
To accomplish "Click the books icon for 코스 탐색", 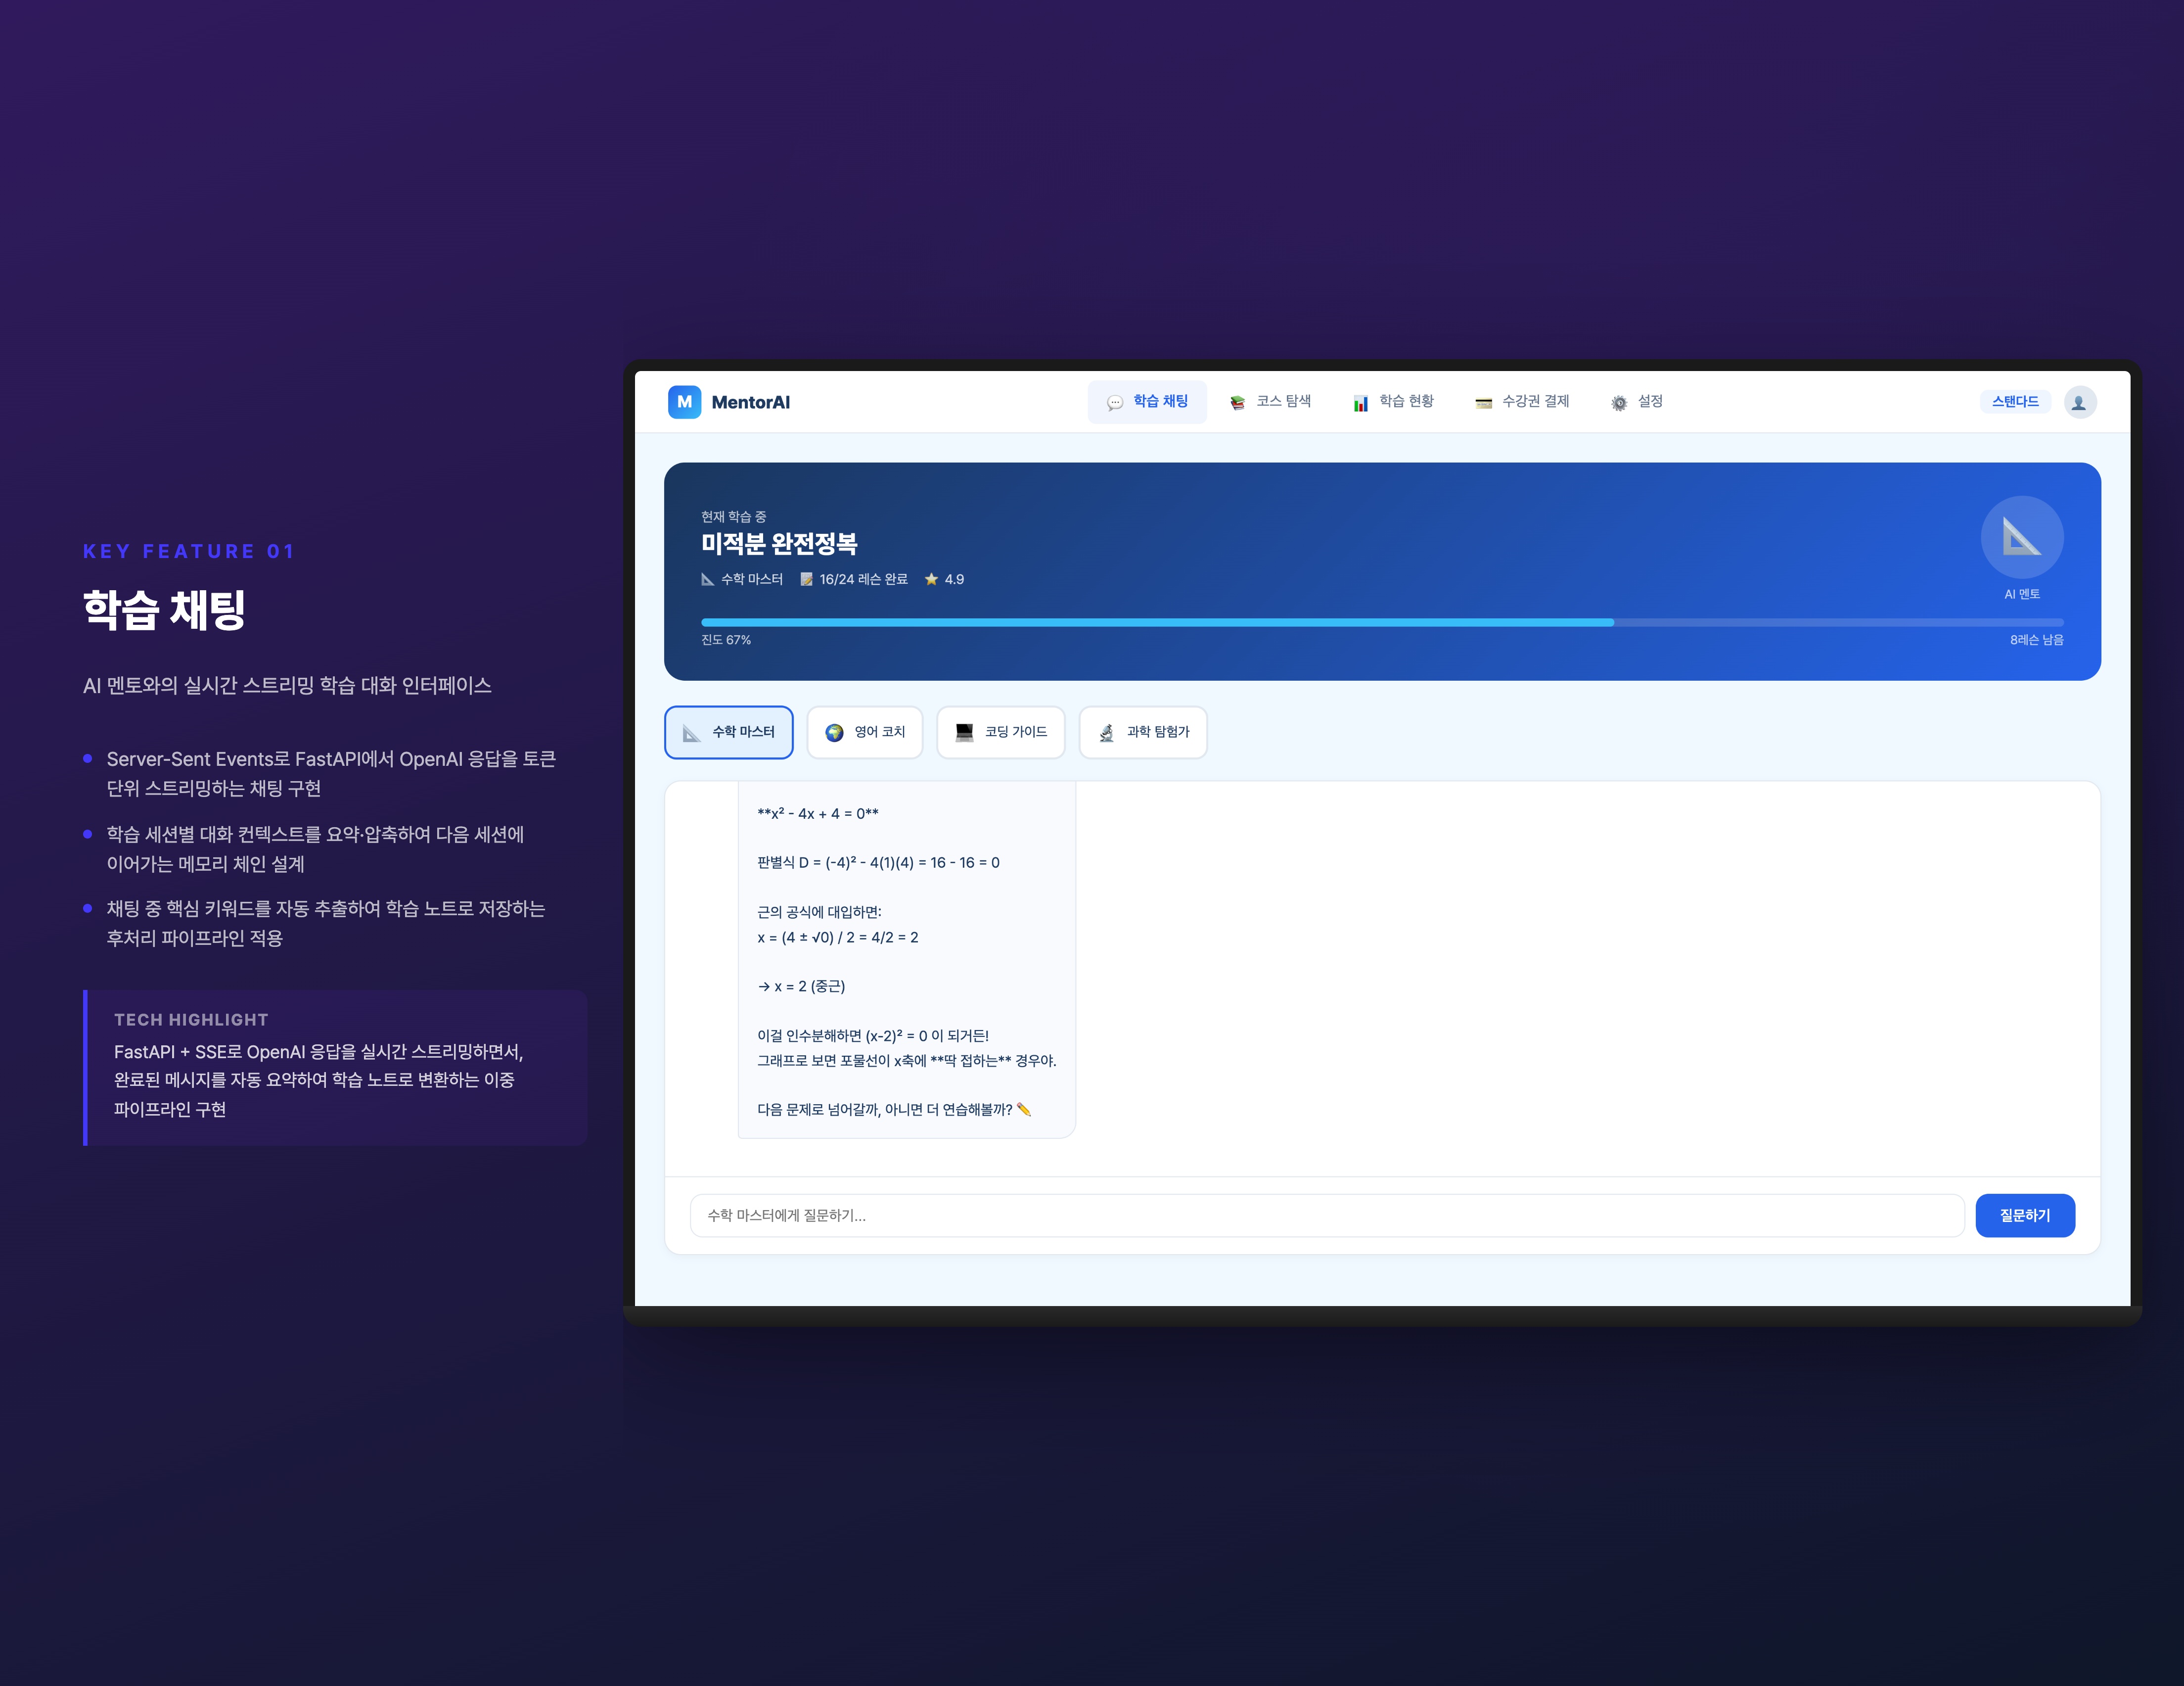I will click(x=1237, y=403).
